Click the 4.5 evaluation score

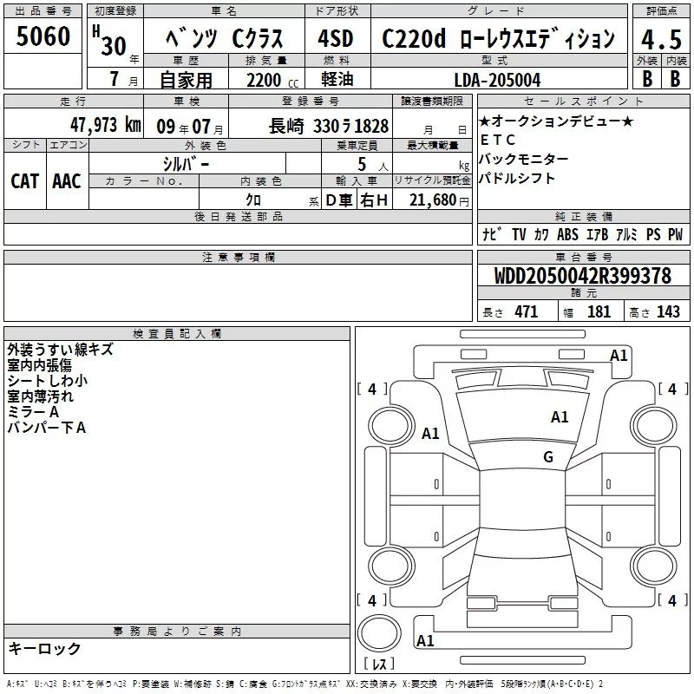point(659,39)
